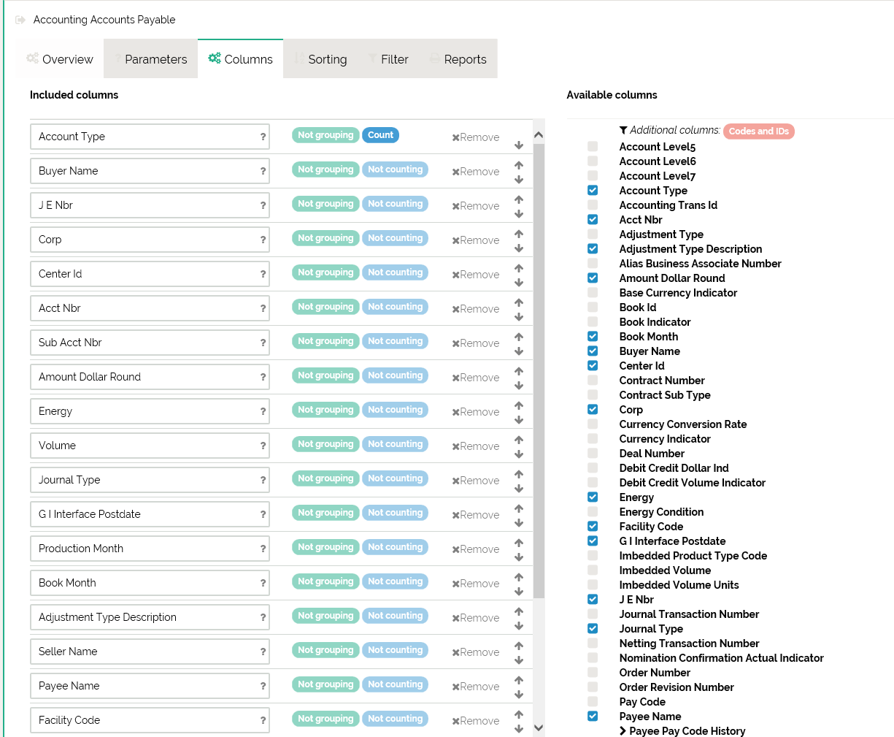
Task: Uncheck the Acct Nbr checkbox
Action: pos(593,219)
